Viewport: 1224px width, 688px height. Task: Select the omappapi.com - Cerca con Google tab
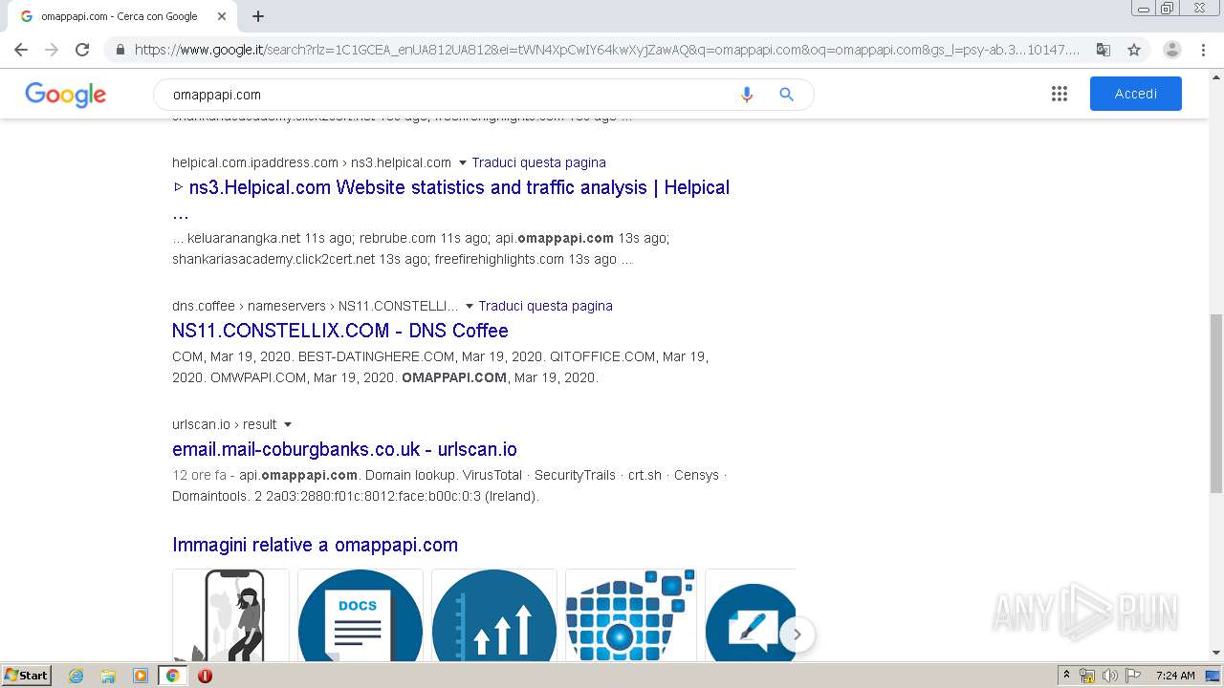pos(120,16)
